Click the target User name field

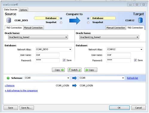coord(119,55)
